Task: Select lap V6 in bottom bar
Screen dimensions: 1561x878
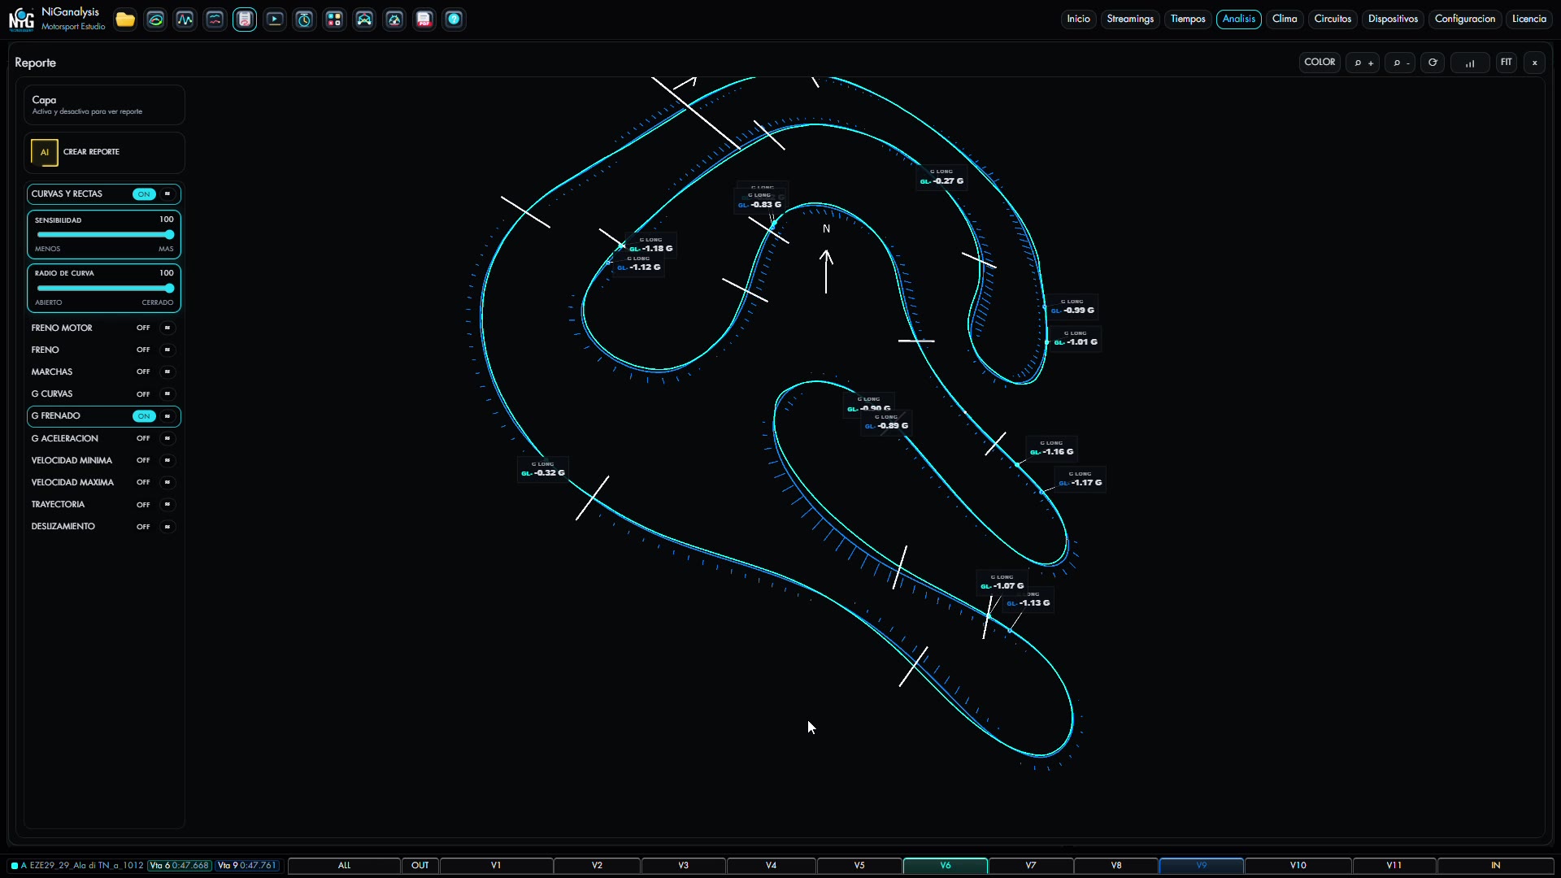Action: [946, 866]
